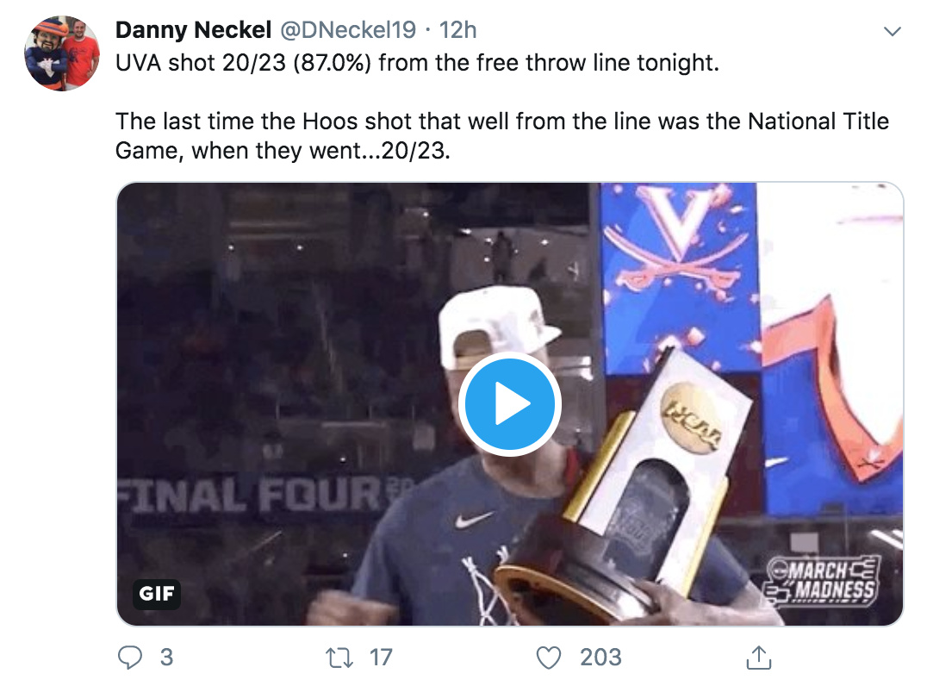The height and width of the screenshot is (686, 927).
Task: Click the 203 likes count
Action: pos(600,658)
